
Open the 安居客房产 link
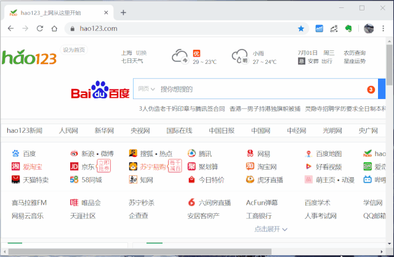tap(204, 216)
